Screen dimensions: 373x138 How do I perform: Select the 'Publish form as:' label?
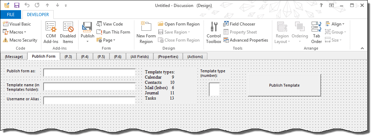click(21, 71)
